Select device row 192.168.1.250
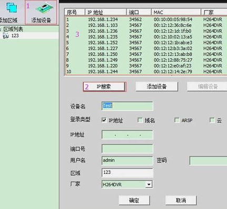The image size is (227, 209). click(x=146, y=54)
